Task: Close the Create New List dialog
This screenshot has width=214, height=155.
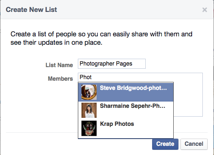Action: coord(204,10)
